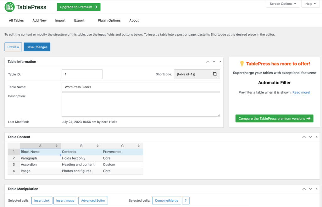Collapse the Table Information panel with its triangle

pyautogui.click(x=220, y=61)
